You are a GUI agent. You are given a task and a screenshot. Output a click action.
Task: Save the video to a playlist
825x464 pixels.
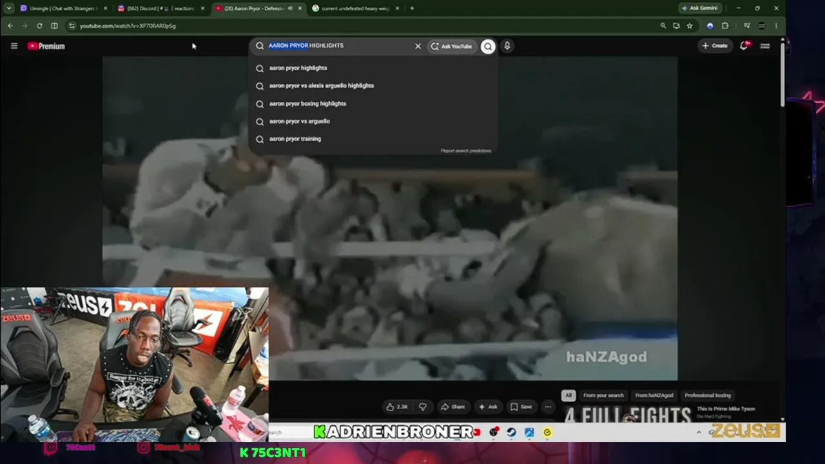pyautogui.click(x=521, y=407)
